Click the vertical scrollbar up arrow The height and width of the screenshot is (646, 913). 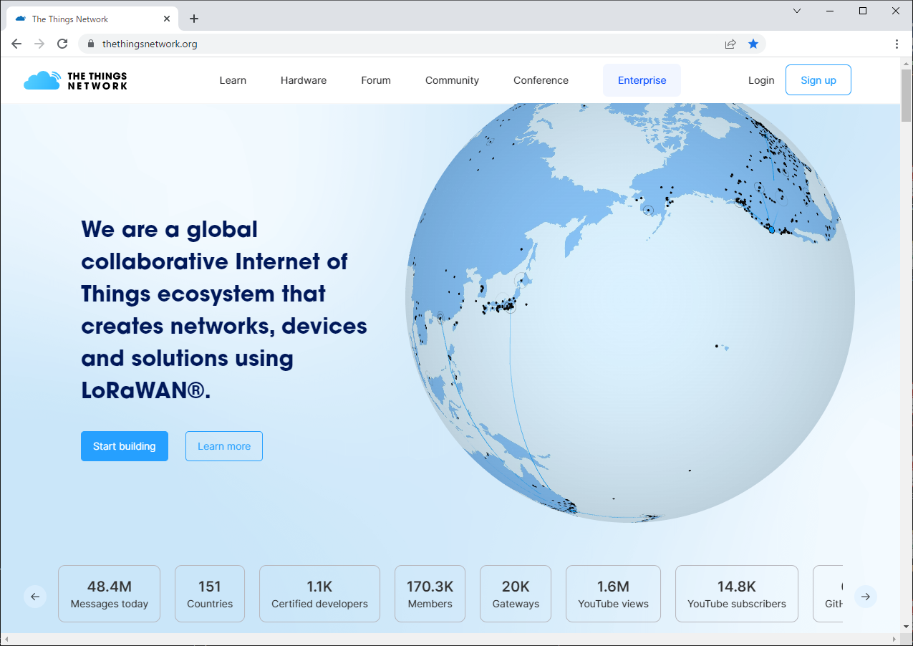point(906,64)
